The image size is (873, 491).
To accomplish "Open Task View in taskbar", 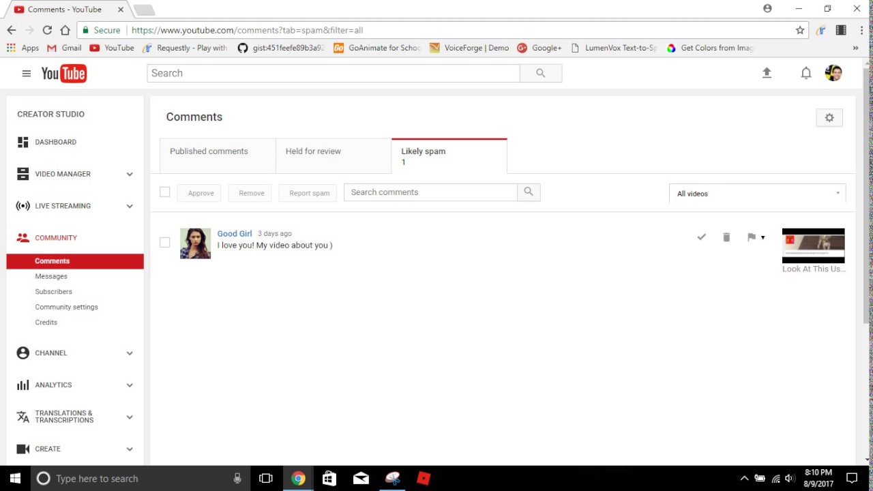I will (266, 478).
